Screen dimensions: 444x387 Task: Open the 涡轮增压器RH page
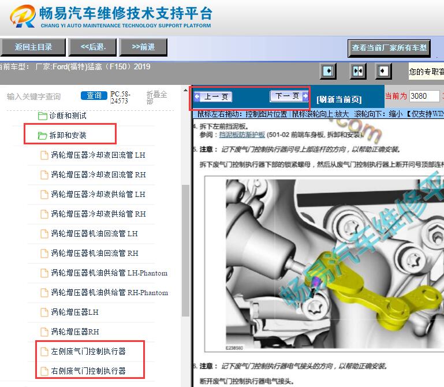(x=75, y=332)
